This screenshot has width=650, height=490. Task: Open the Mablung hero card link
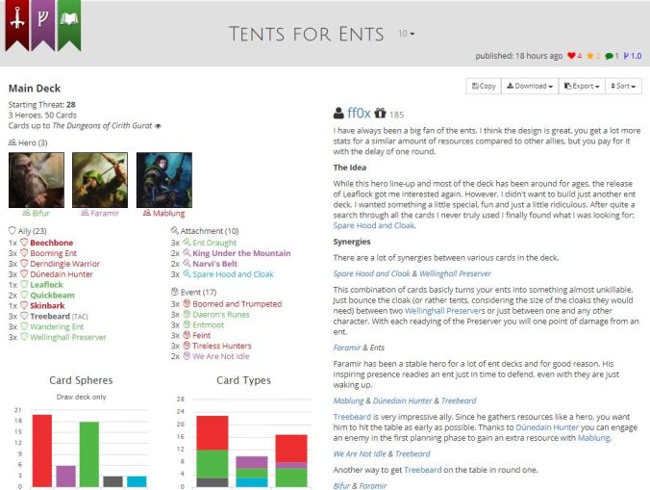[x=168, y=213]
